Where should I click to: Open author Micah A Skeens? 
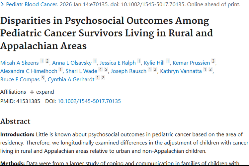pyautogui.click(x=19, y=63)
